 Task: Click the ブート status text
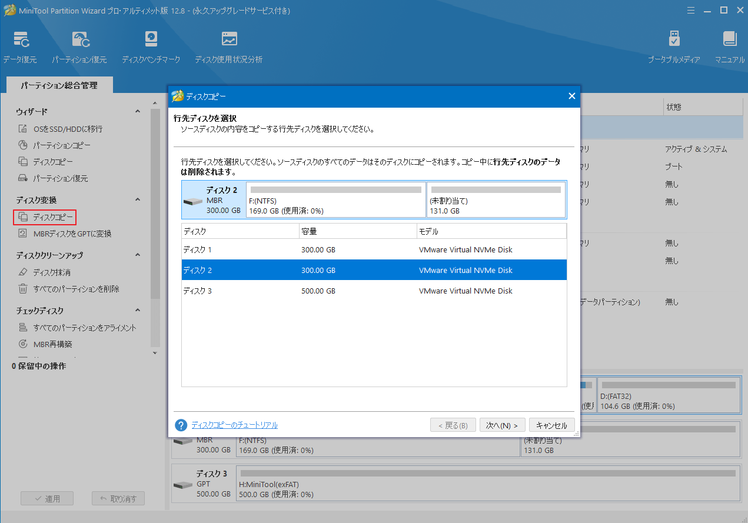pos(674,166)
